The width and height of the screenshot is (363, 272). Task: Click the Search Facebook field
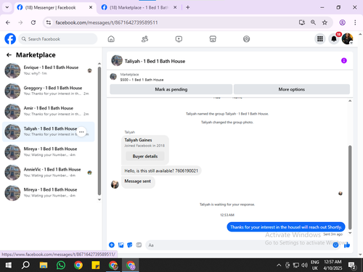58,39
